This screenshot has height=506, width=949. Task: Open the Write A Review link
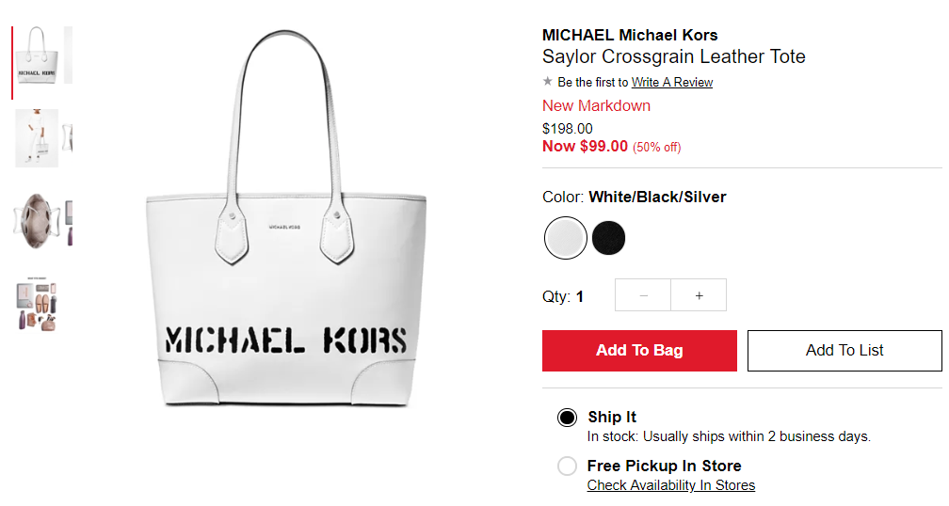[x=672, y=82]
